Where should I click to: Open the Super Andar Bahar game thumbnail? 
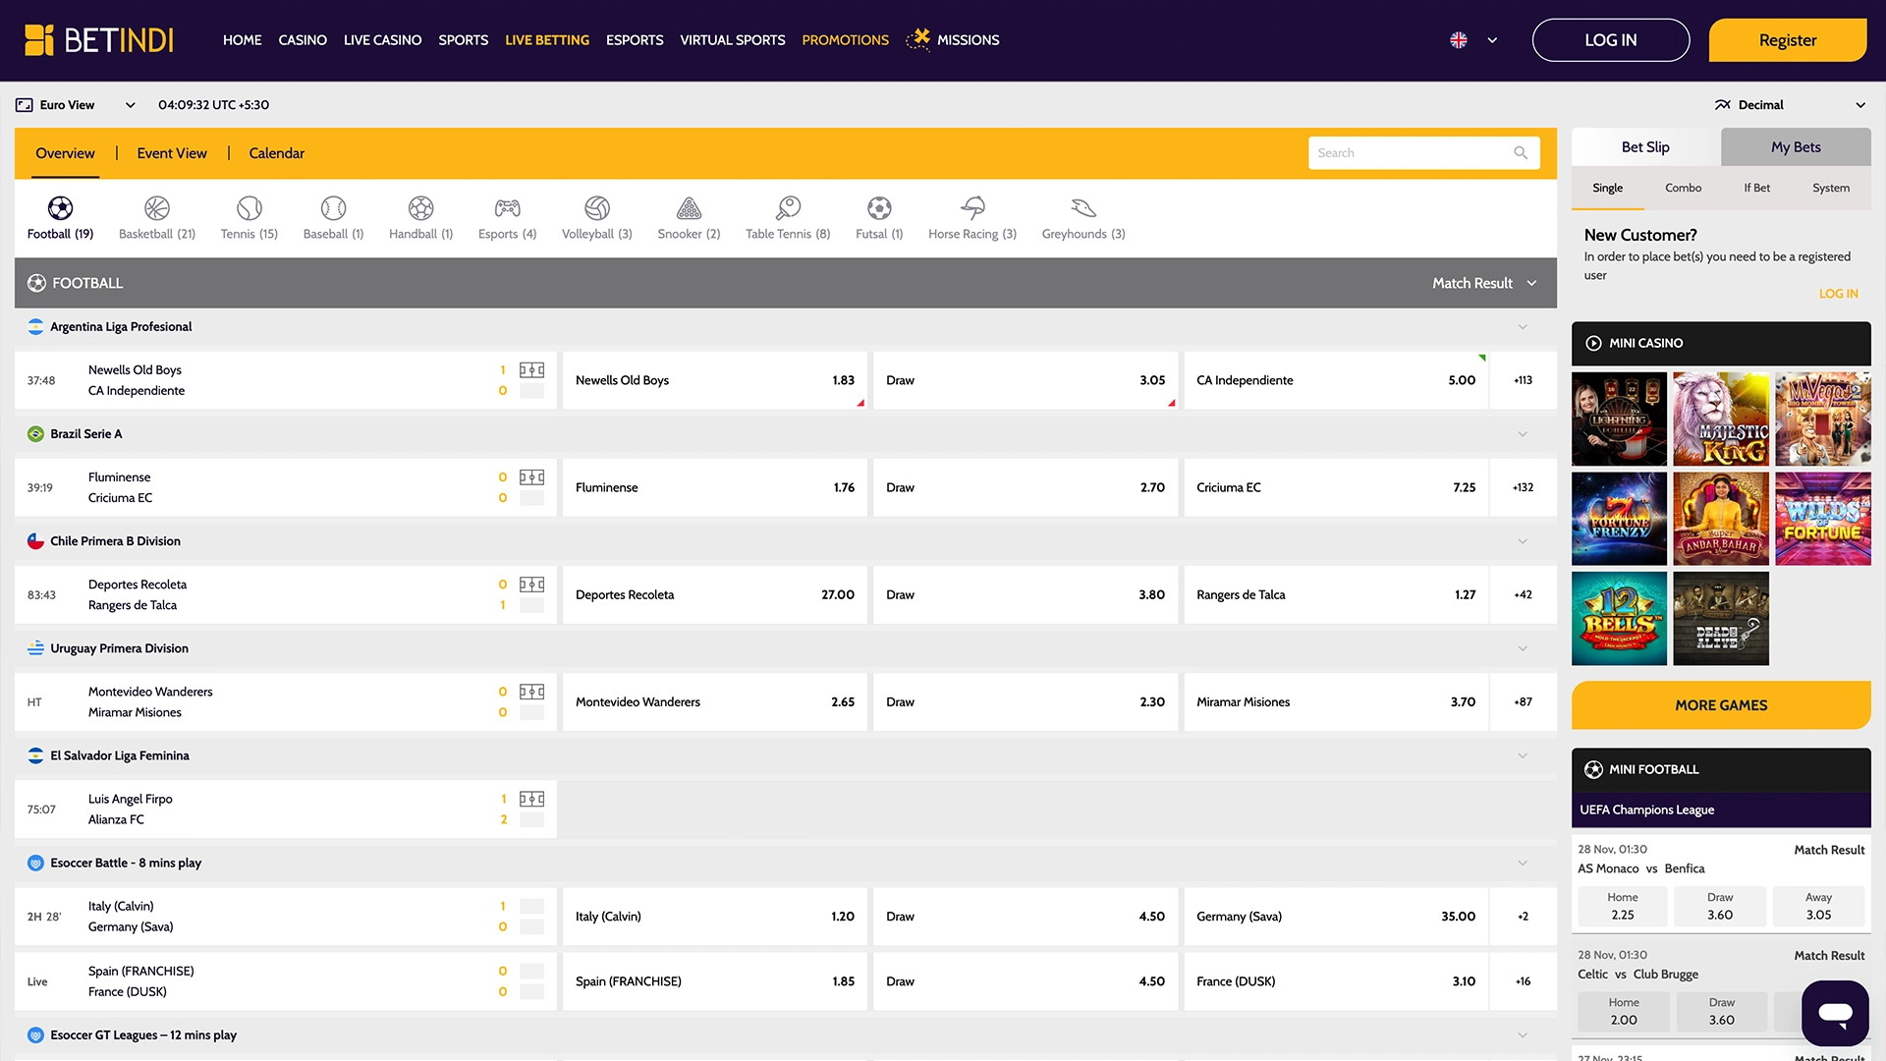1721,519
